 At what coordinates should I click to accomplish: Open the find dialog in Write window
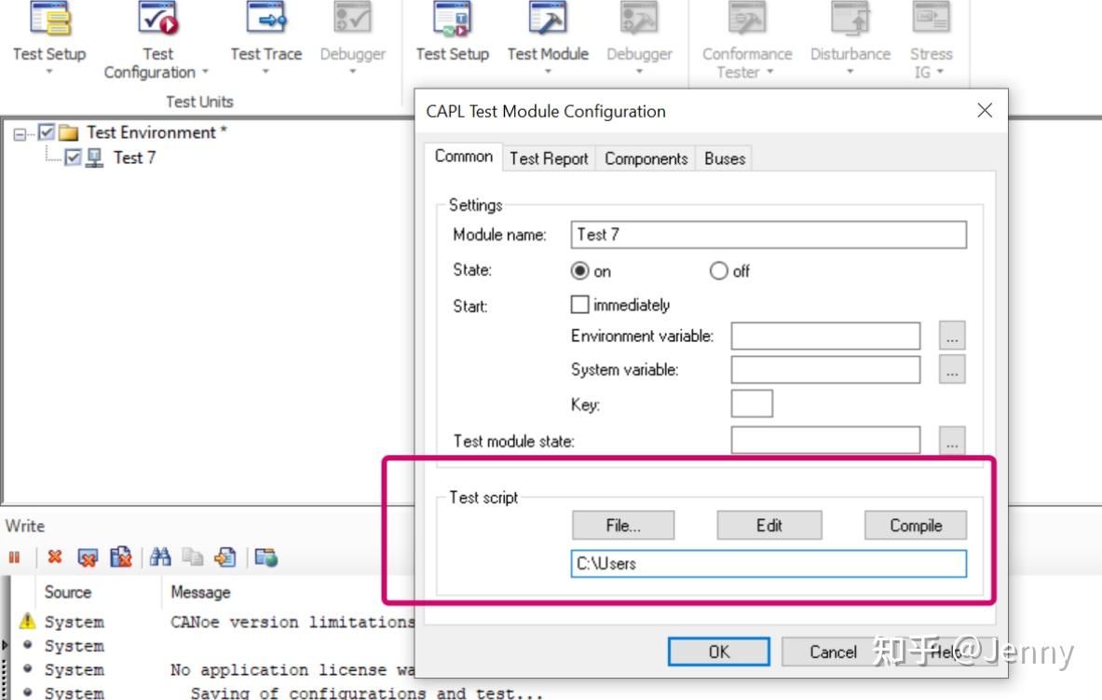pos(160,556)
